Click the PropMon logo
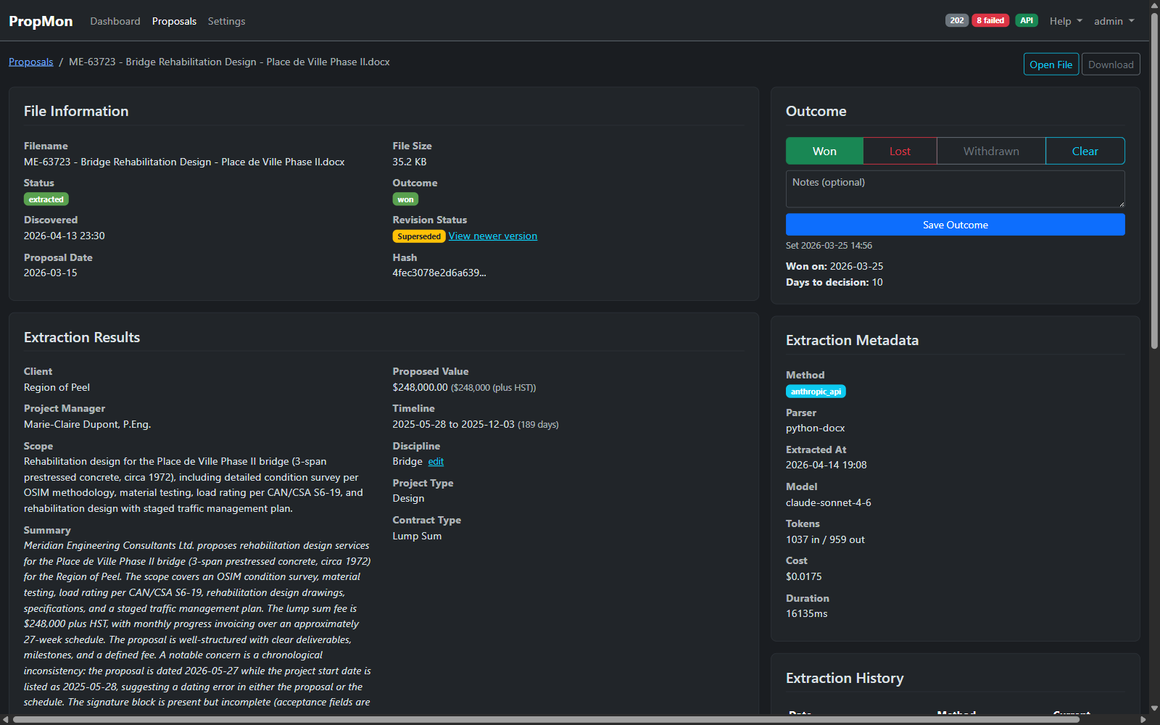Screen dimensions: 1160x725 (40, 21)
